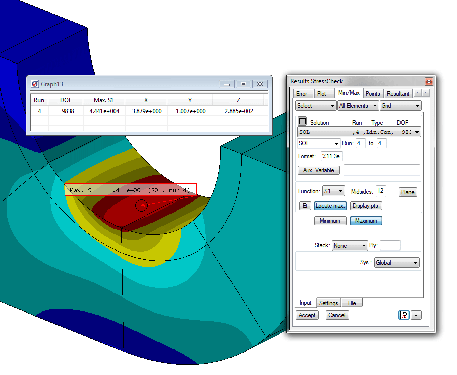
Task: Click the Aux. Variable button
Action: [318, 170]
